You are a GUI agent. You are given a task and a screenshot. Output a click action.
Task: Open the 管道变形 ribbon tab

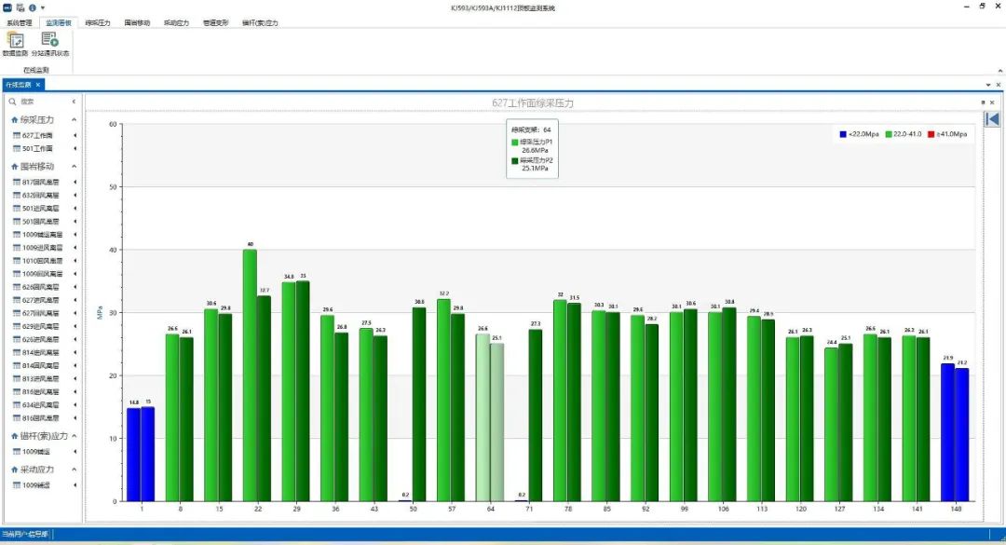click(x=215, y=22)
